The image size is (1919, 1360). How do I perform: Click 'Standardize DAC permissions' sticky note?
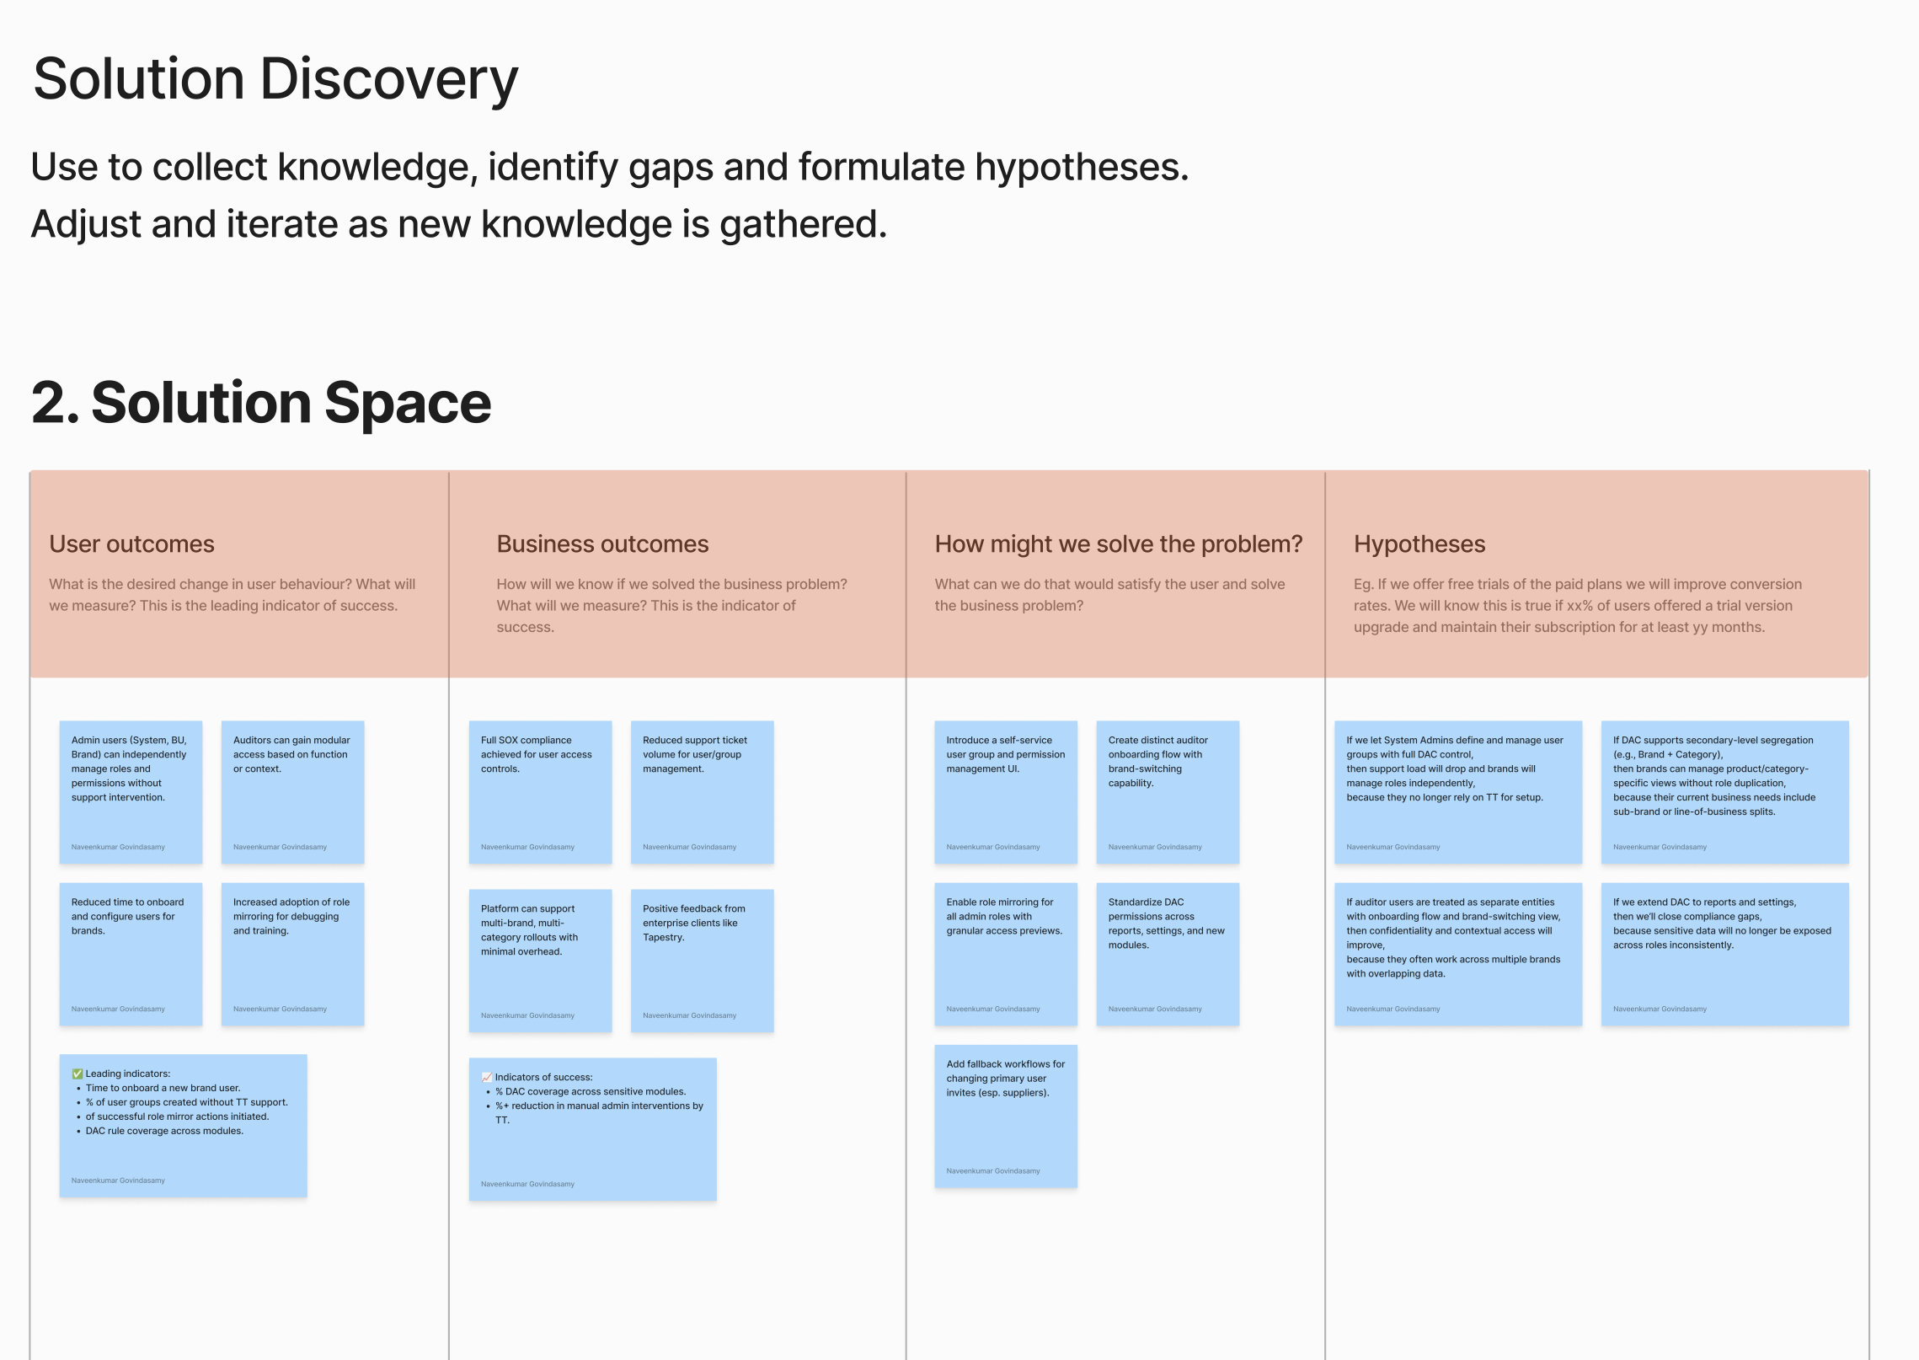click(x=1167, y=954)
